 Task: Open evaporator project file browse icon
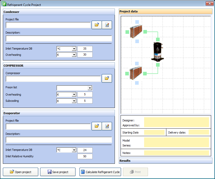[97, 126]
